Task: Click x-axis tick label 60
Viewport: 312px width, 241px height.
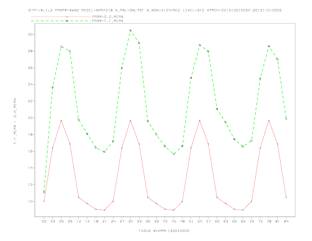Action: pos(217,221)
